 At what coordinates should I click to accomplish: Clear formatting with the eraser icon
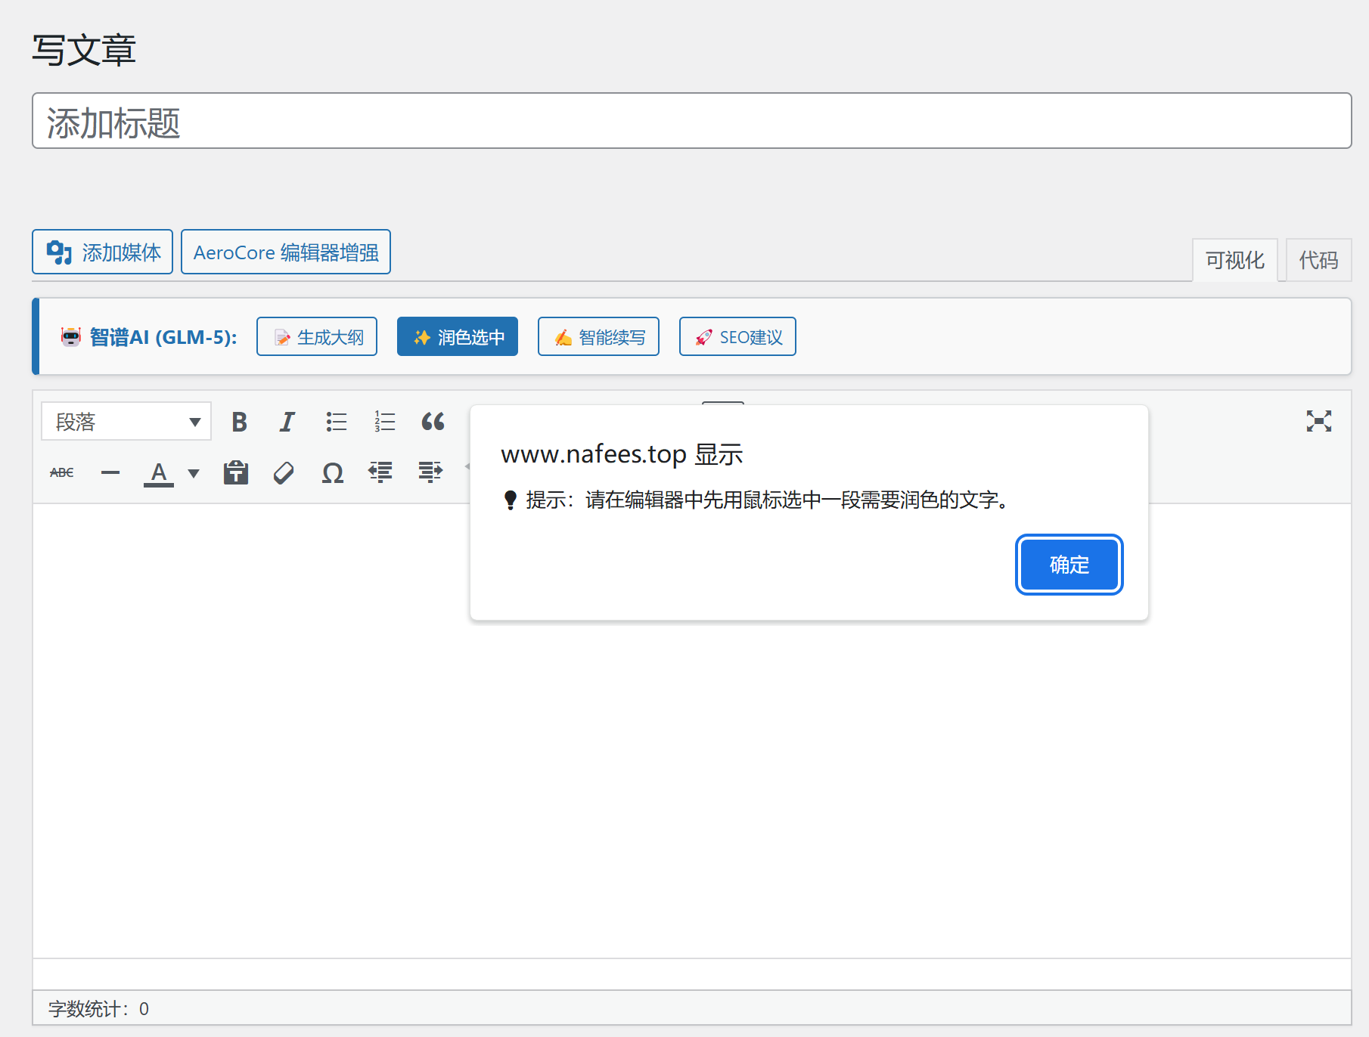tap(284, 473)
